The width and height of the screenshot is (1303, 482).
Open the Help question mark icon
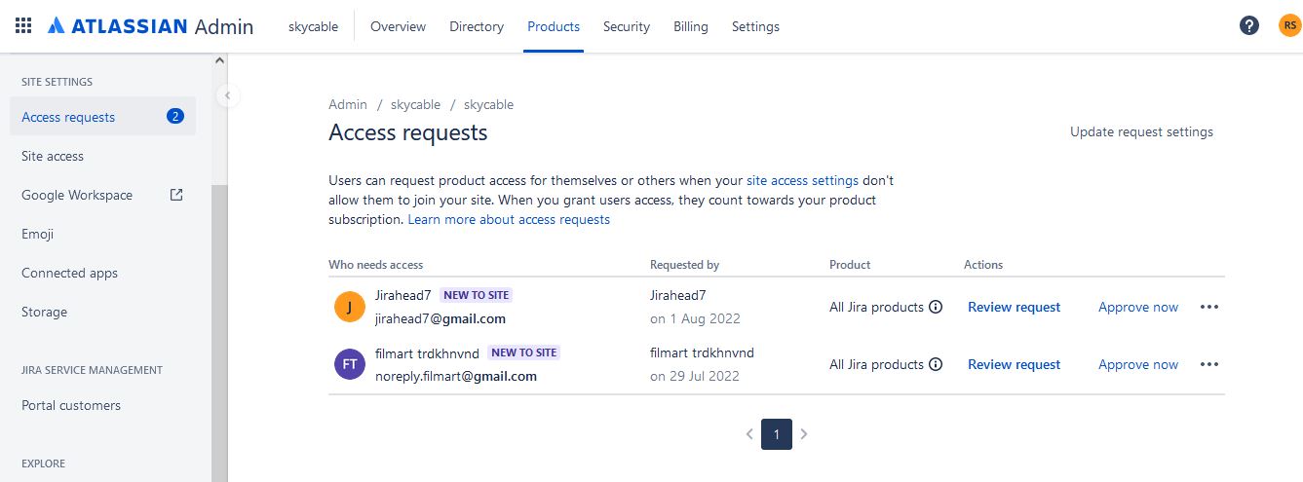(1249, 26)
